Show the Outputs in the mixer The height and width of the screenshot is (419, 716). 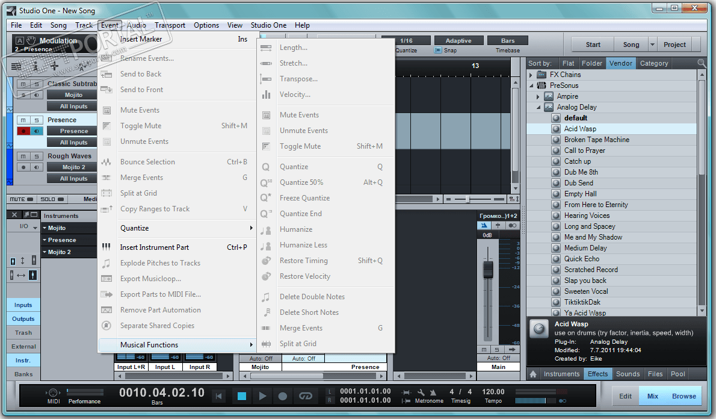click(x=23, y=319)
